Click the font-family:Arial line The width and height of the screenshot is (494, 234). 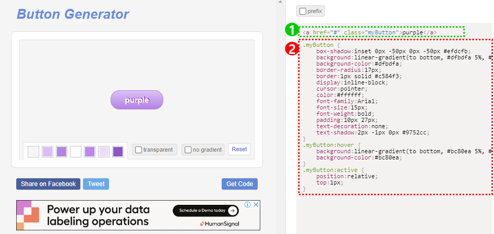pos(347,102)
